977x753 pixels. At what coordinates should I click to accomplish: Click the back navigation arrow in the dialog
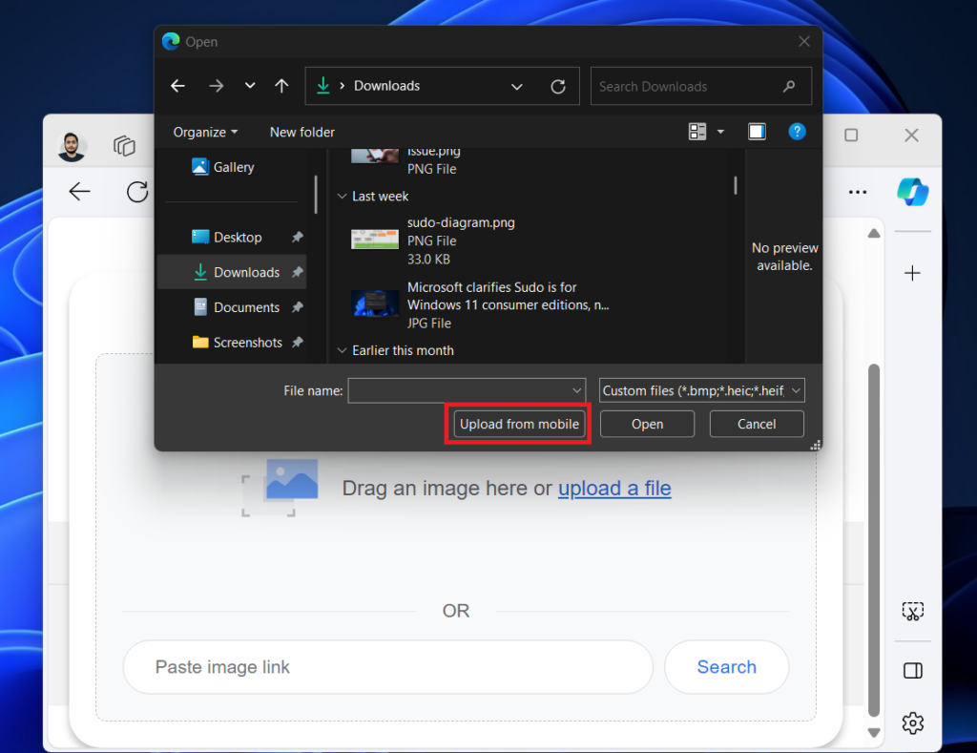point(177,86)
